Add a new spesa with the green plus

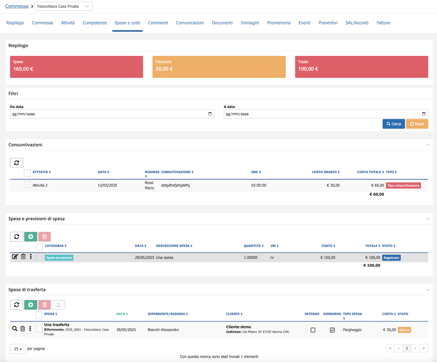pyautogui.click(x=31, y=237)
